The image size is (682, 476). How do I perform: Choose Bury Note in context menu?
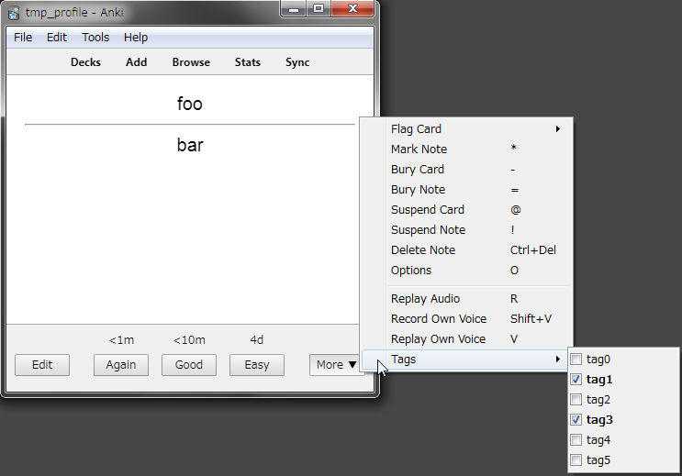click(418, 190)
